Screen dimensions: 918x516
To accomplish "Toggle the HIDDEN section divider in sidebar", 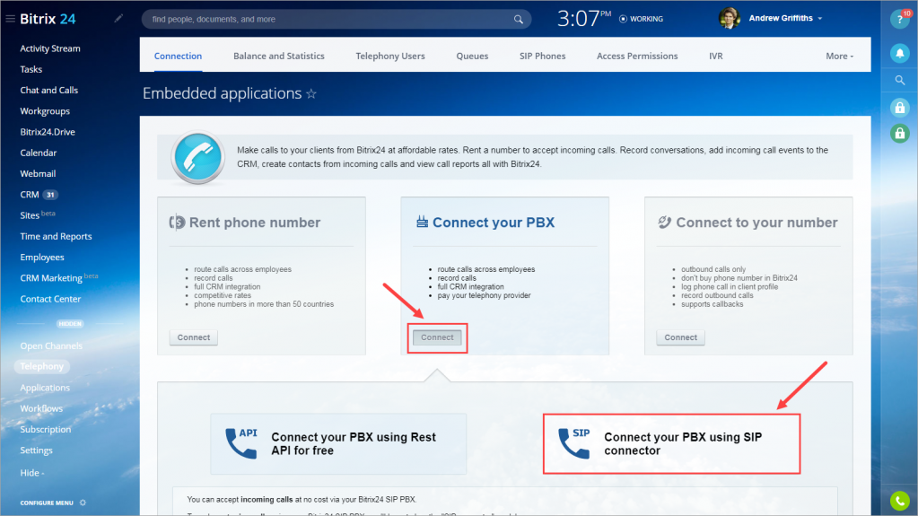I will click(70, 323).
